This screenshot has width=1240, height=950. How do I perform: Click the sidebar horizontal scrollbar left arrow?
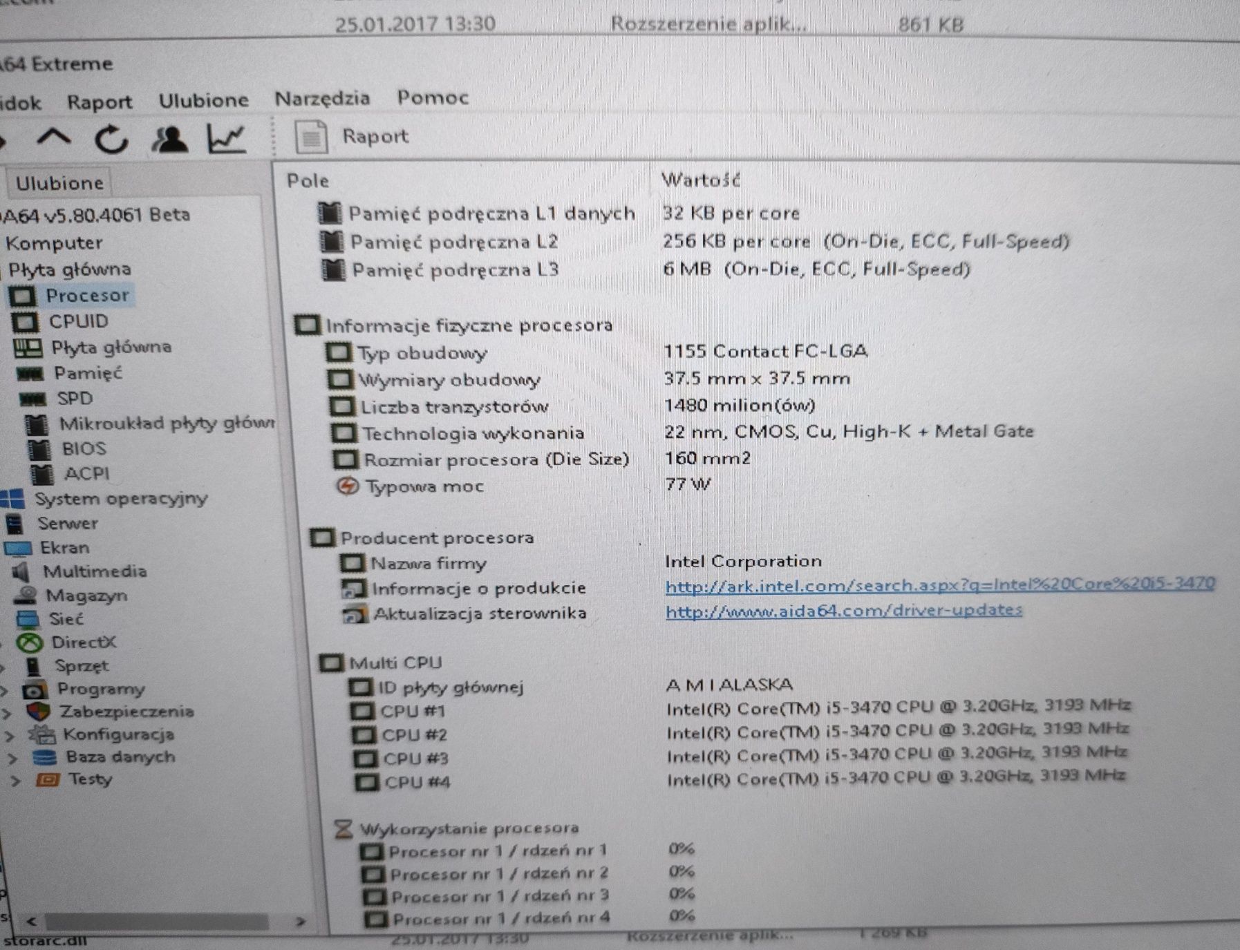point(31,921)
